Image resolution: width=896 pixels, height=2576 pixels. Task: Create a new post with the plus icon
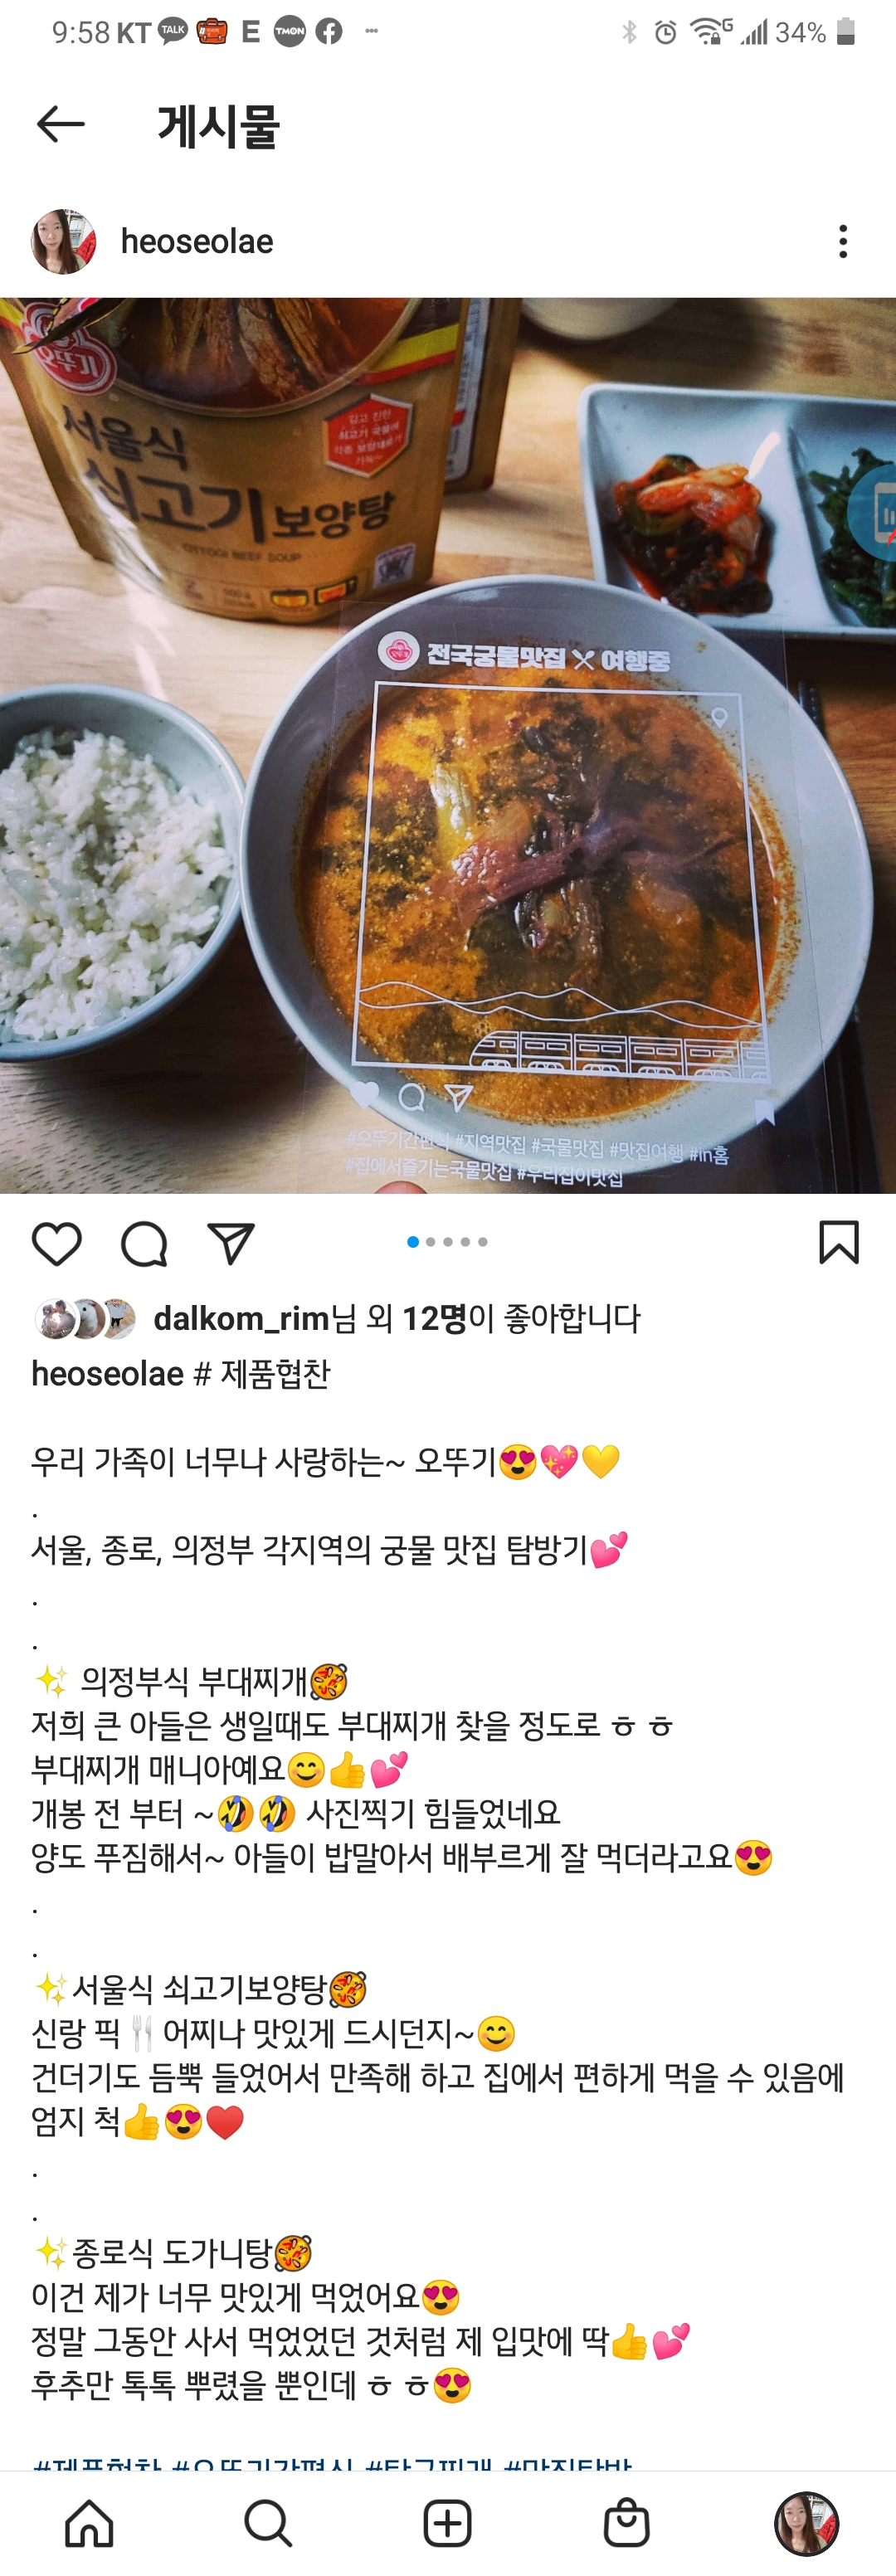coord(447,2522)
